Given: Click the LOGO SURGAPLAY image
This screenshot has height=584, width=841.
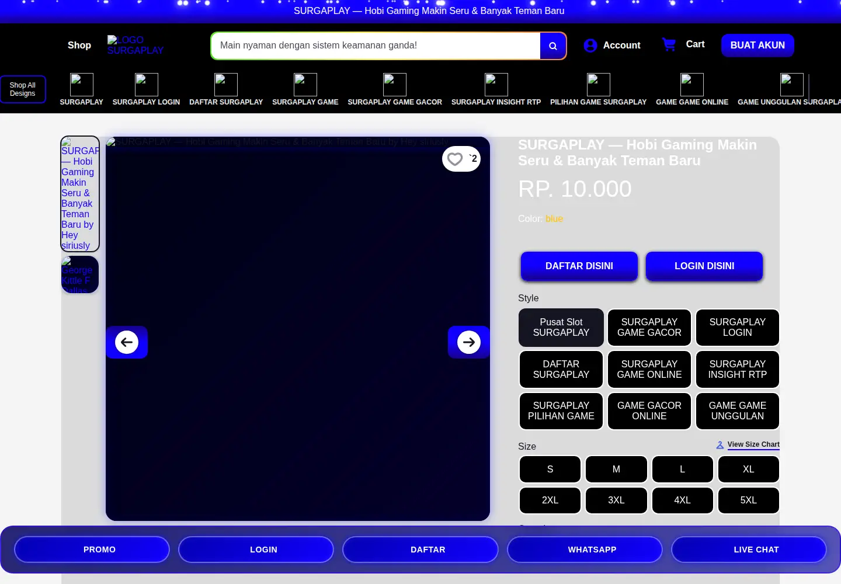Looking at the screenshot, I should (x=135, y=45).
